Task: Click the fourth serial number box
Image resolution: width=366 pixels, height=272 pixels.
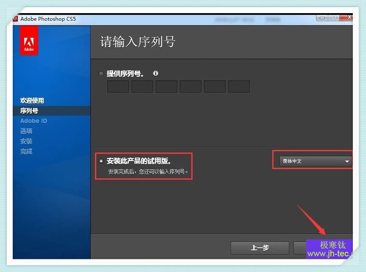Action: (x=190, y=87)
